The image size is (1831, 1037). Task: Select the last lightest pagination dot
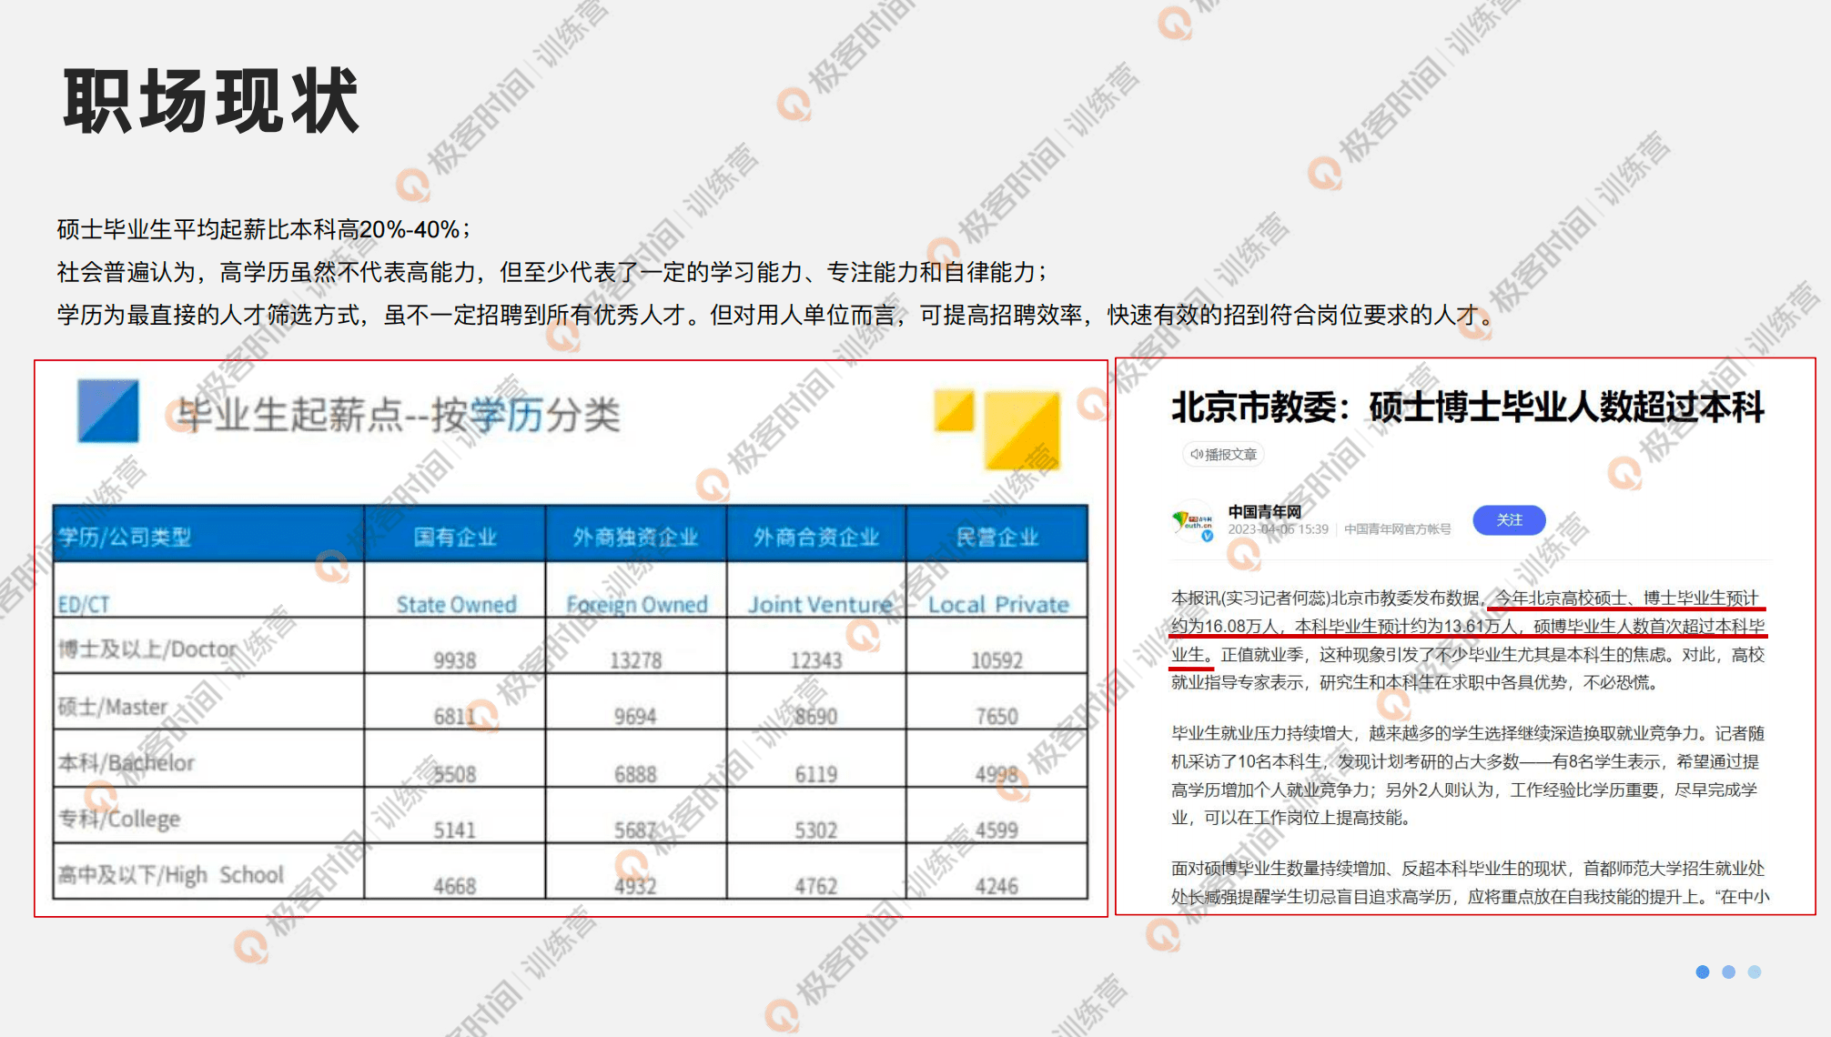[x=1755, y=972]
